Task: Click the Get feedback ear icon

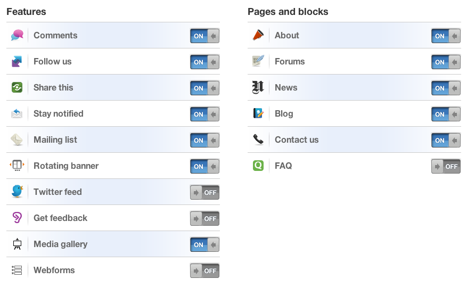Action: [17, 218]
